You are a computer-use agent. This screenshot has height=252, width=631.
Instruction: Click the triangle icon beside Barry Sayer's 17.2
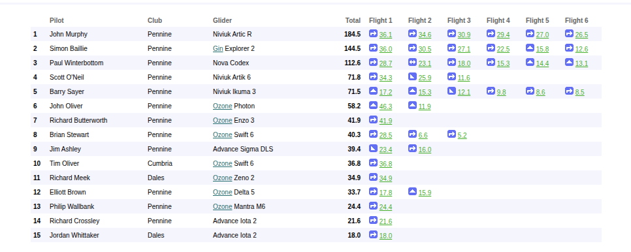[373, 91]
